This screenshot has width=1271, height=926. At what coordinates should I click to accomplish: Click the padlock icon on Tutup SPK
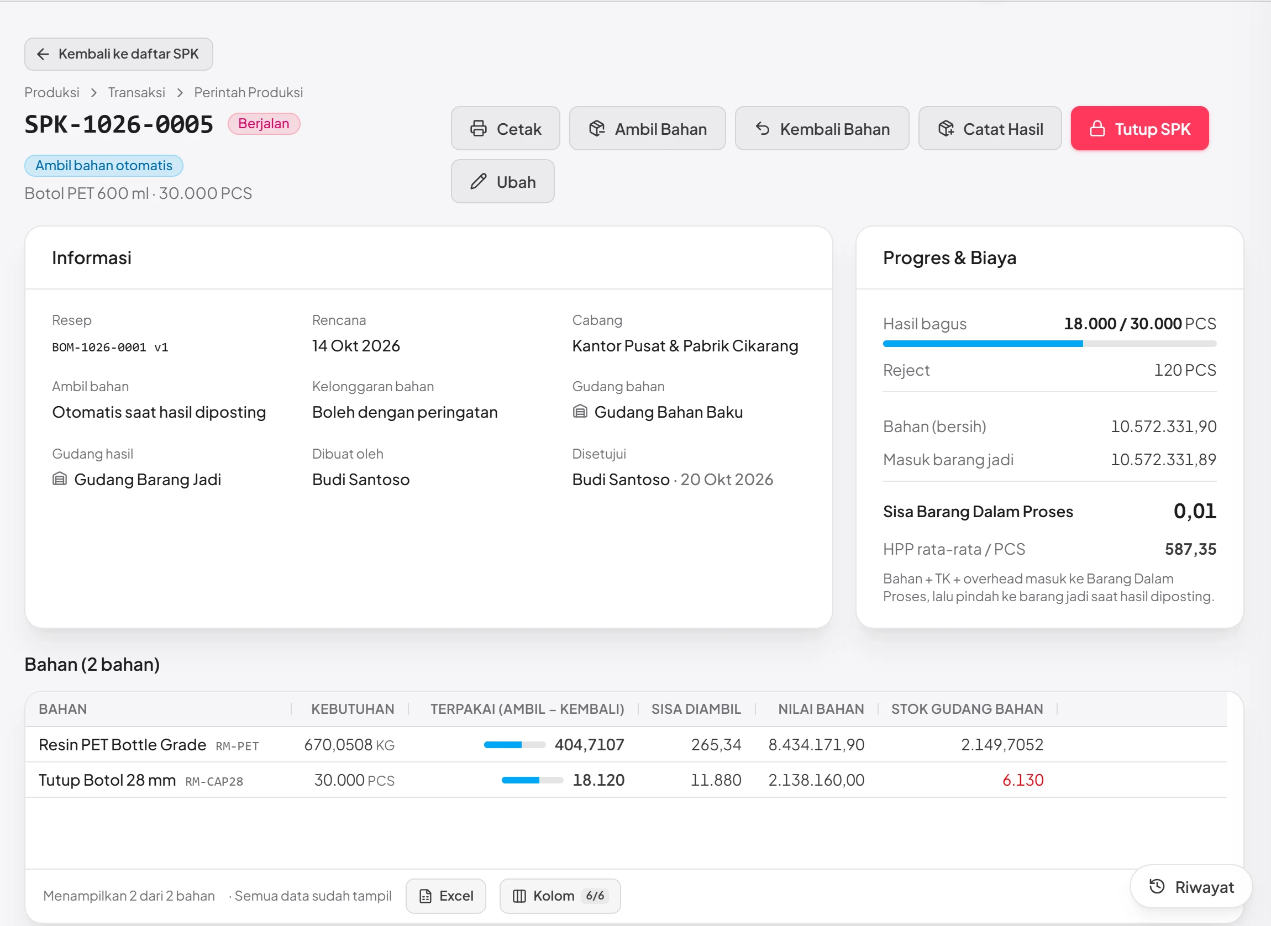1097,128
